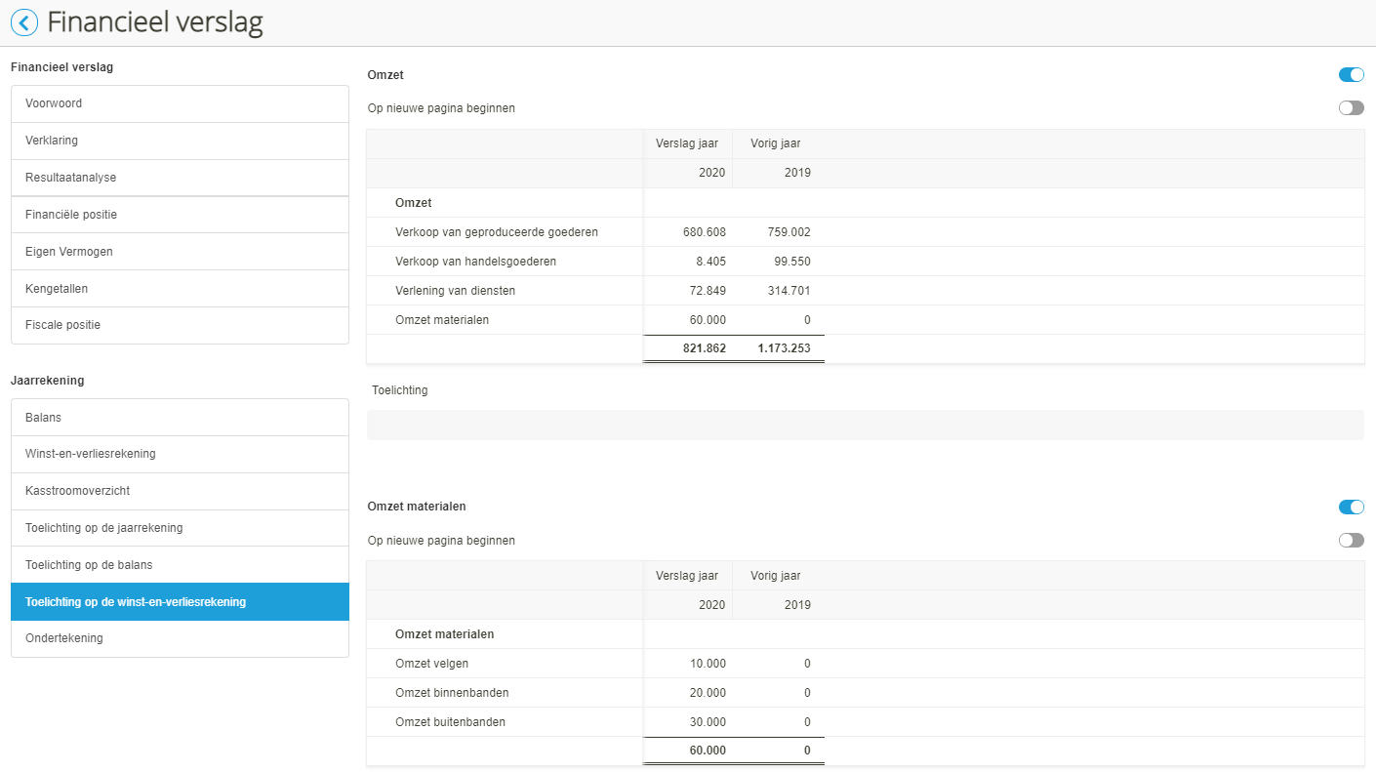
Task: Click the Financieel verslag page title
Action: pos(155,22)
